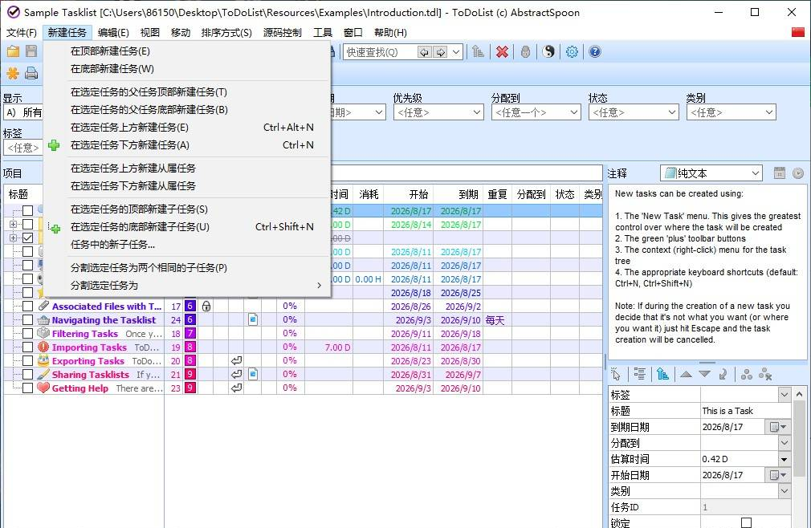
Task: Click the grey padlock toolbar icon
Action: tap(525, 51)
